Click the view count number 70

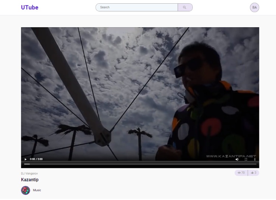243,173
